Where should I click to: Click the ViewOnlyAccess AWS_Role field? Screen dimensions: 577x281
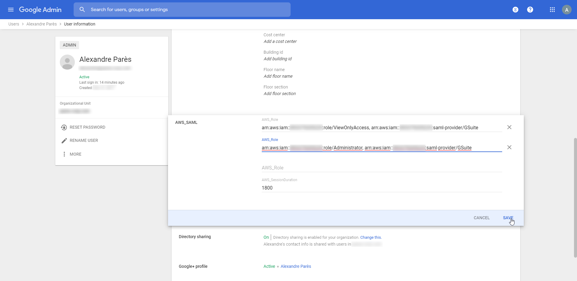[382, 127]
